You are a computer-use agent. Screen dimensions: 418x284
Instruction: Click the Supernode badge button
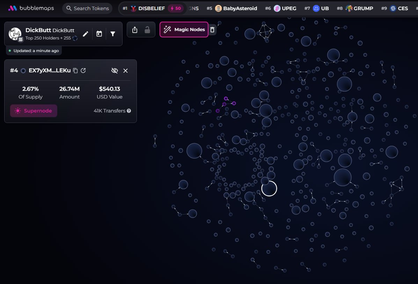34,111
